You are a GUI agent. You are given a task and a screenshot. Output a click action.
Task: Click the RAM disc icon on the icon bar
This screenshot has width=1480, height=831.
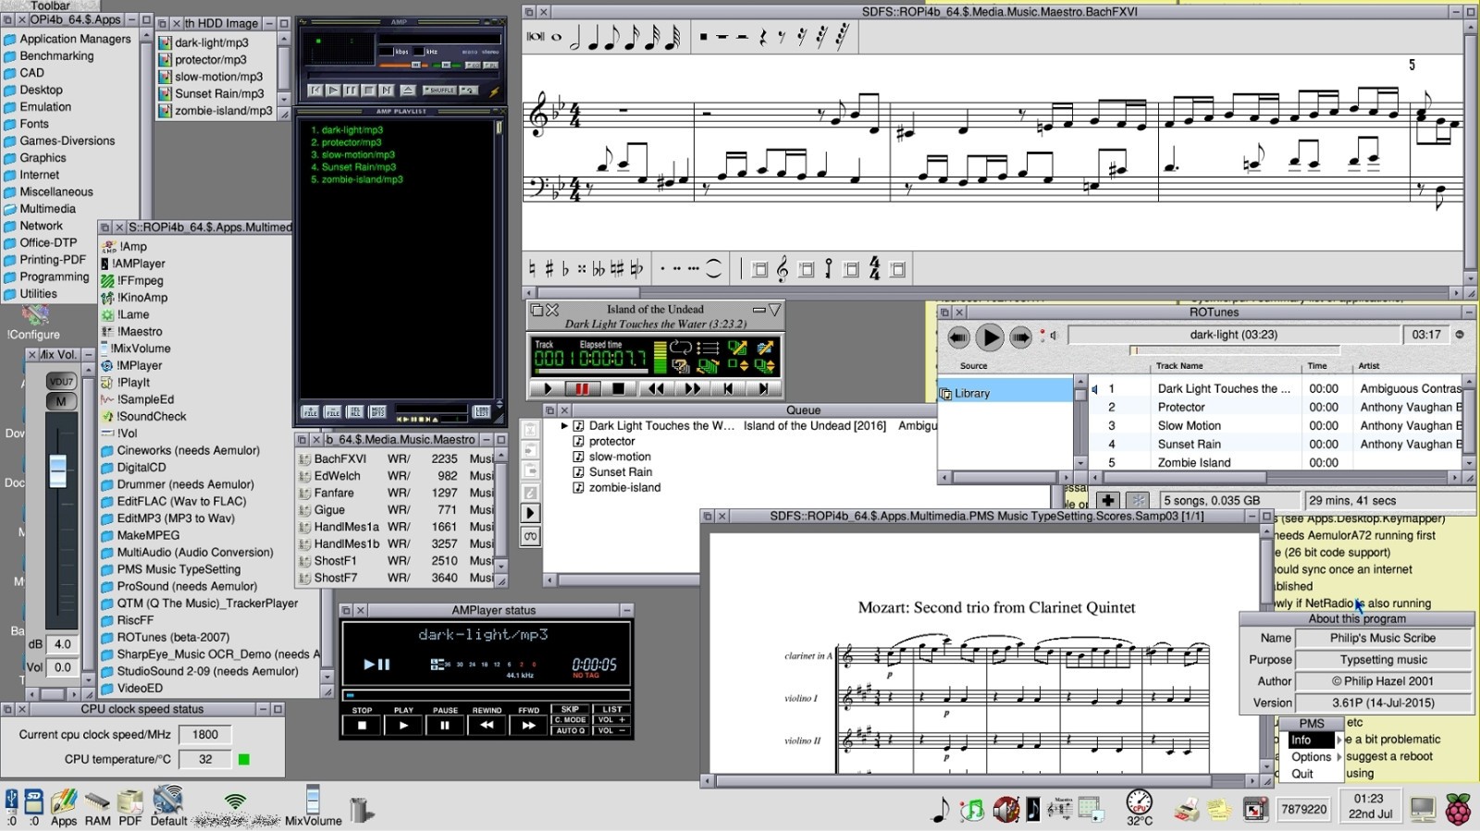[97, 807]
